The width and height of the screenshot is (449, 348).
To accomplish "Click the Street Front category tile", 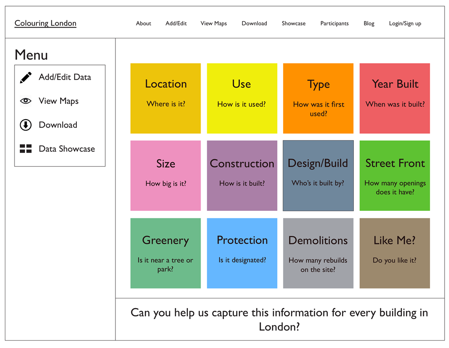I will (394, 175).
